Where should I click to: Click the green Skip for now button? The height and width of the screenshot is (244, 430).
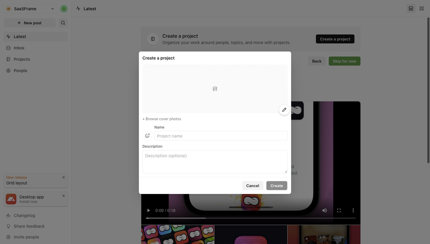click(x=344, y=61)
